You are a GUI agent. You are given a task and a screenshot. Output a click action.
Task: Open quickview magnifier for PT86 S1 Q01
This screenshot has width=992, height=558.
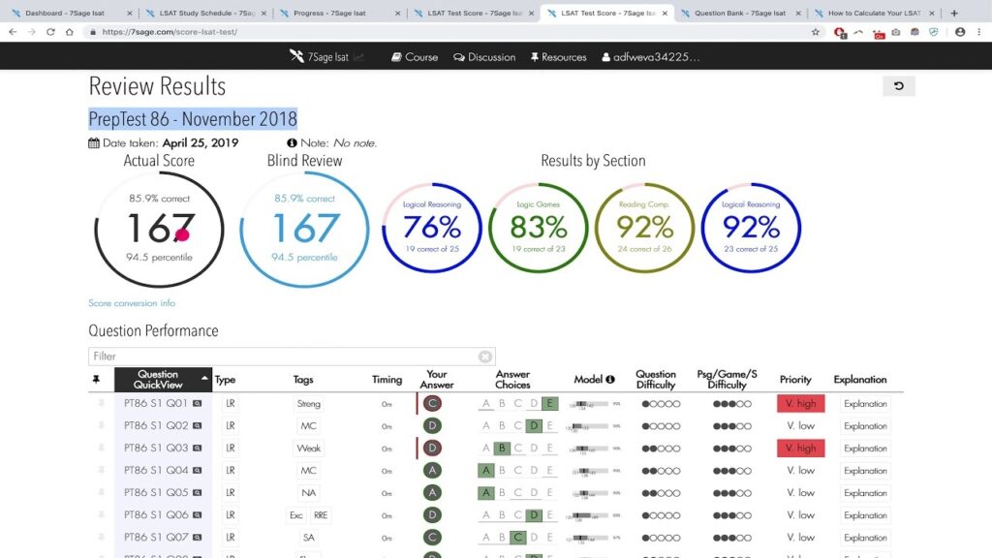[198, 404]
